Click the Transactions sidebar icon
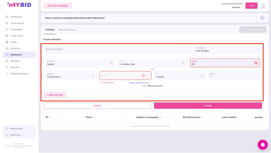Screen dimensions: 271x153 click(7, 23)
